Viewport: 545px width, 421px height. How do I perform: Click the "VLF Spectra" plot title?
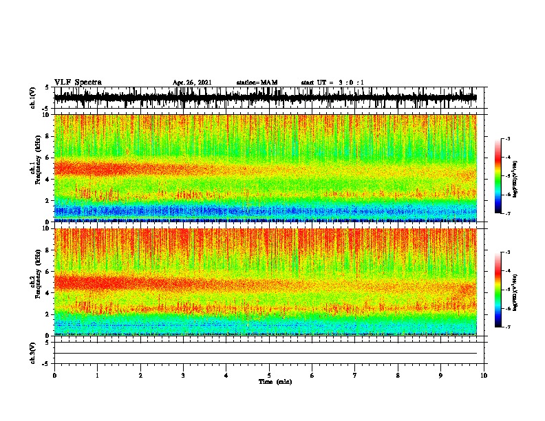[78, 83]
